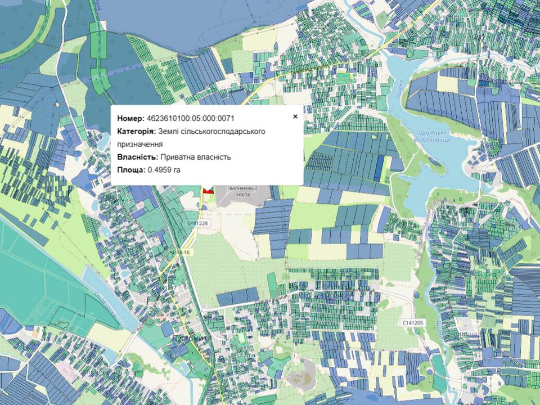Click the вапняковий кар'єр quarry label

click(x=242, y=191)
